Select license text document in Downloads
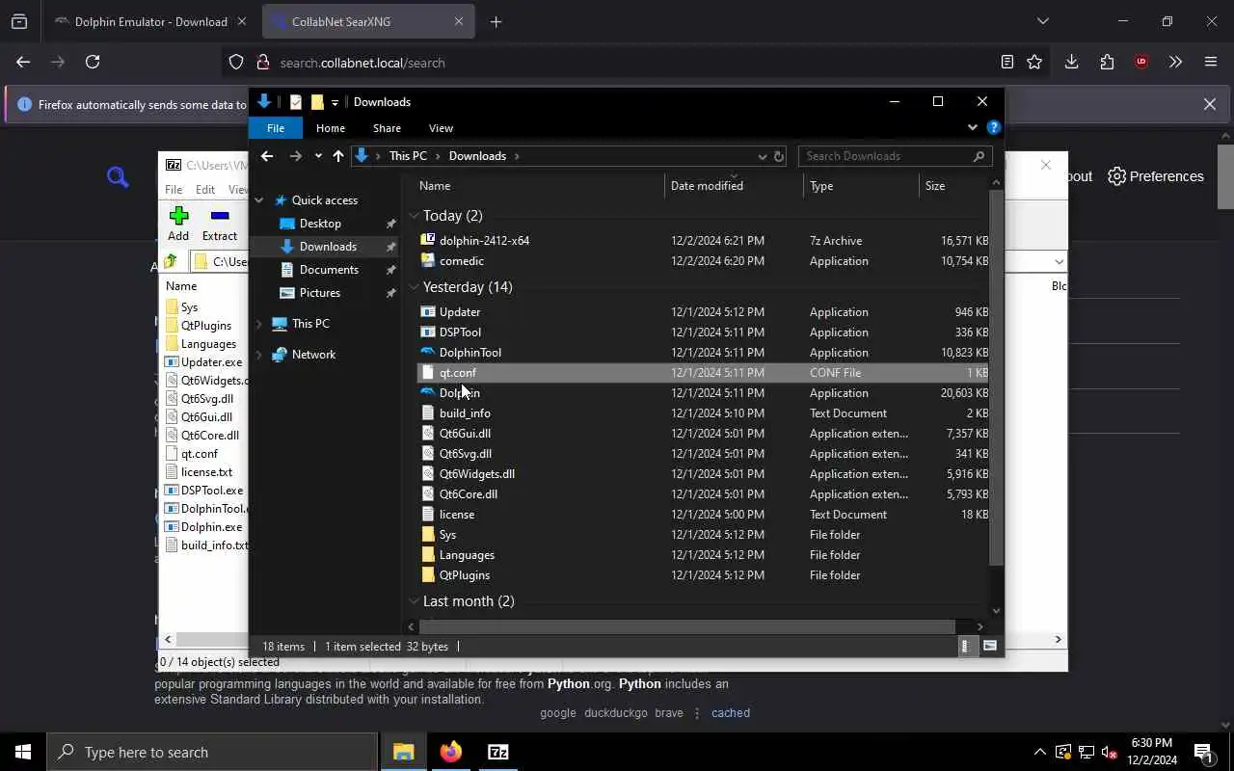The image size is (1234, 771). click(456, 515)
